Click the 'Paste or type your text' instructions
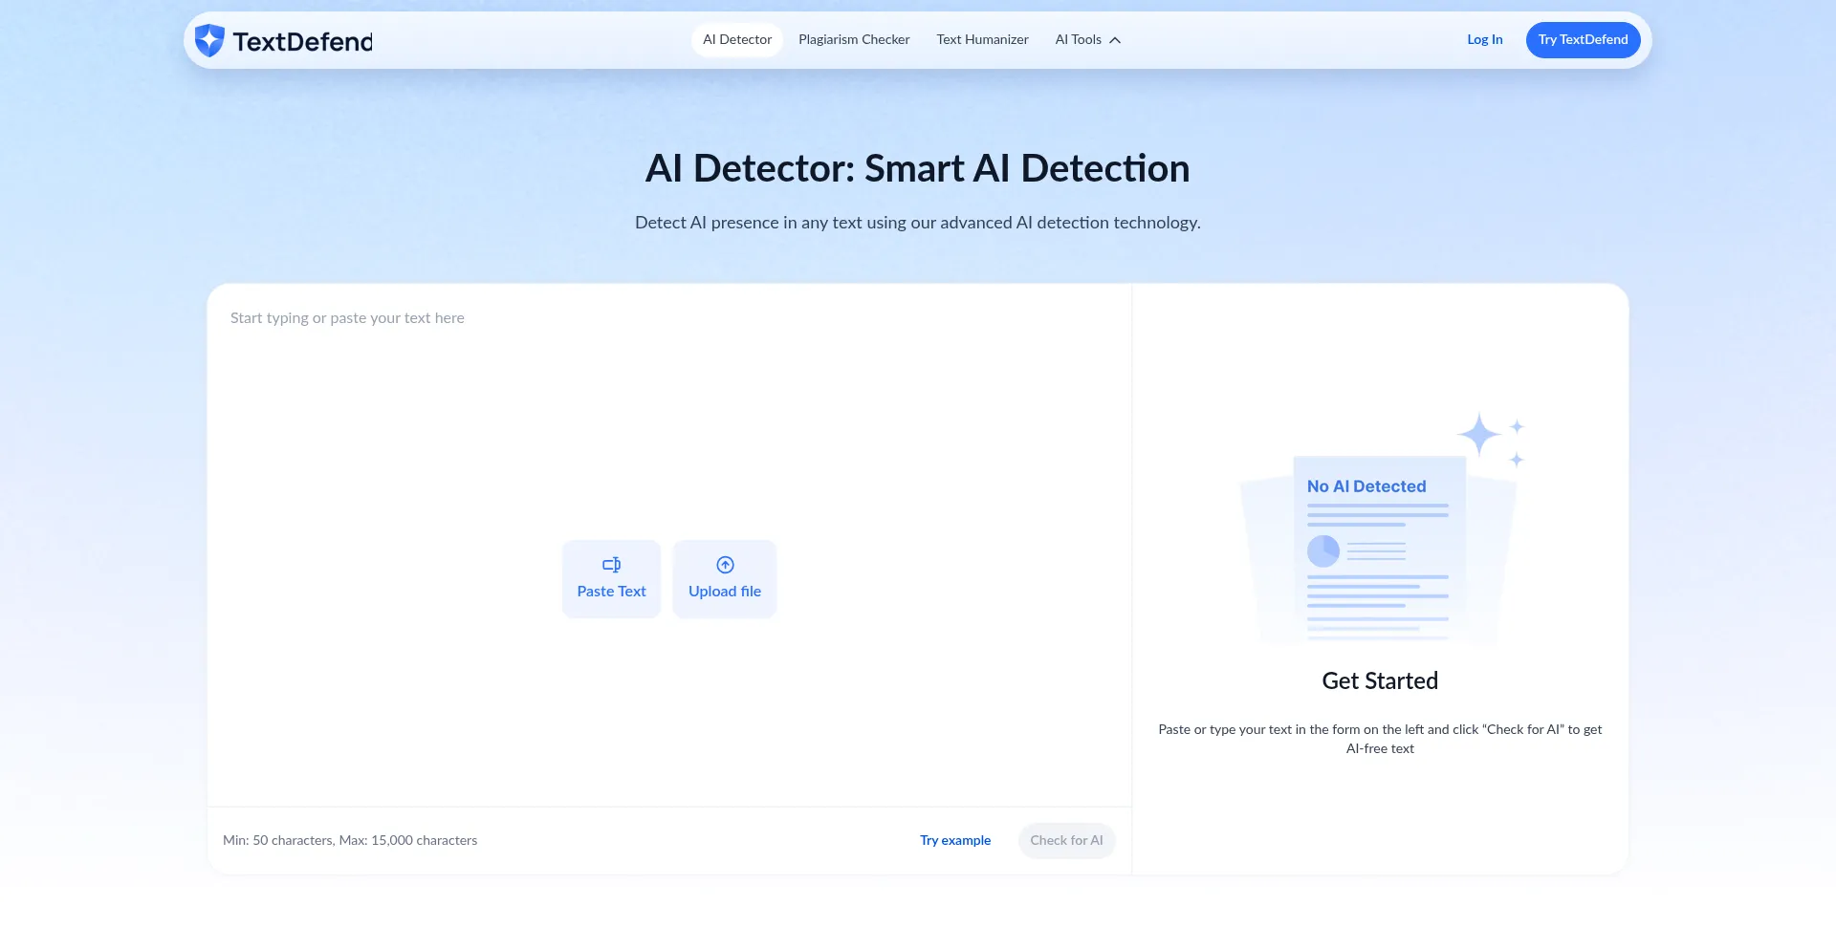 point(1380,739)
